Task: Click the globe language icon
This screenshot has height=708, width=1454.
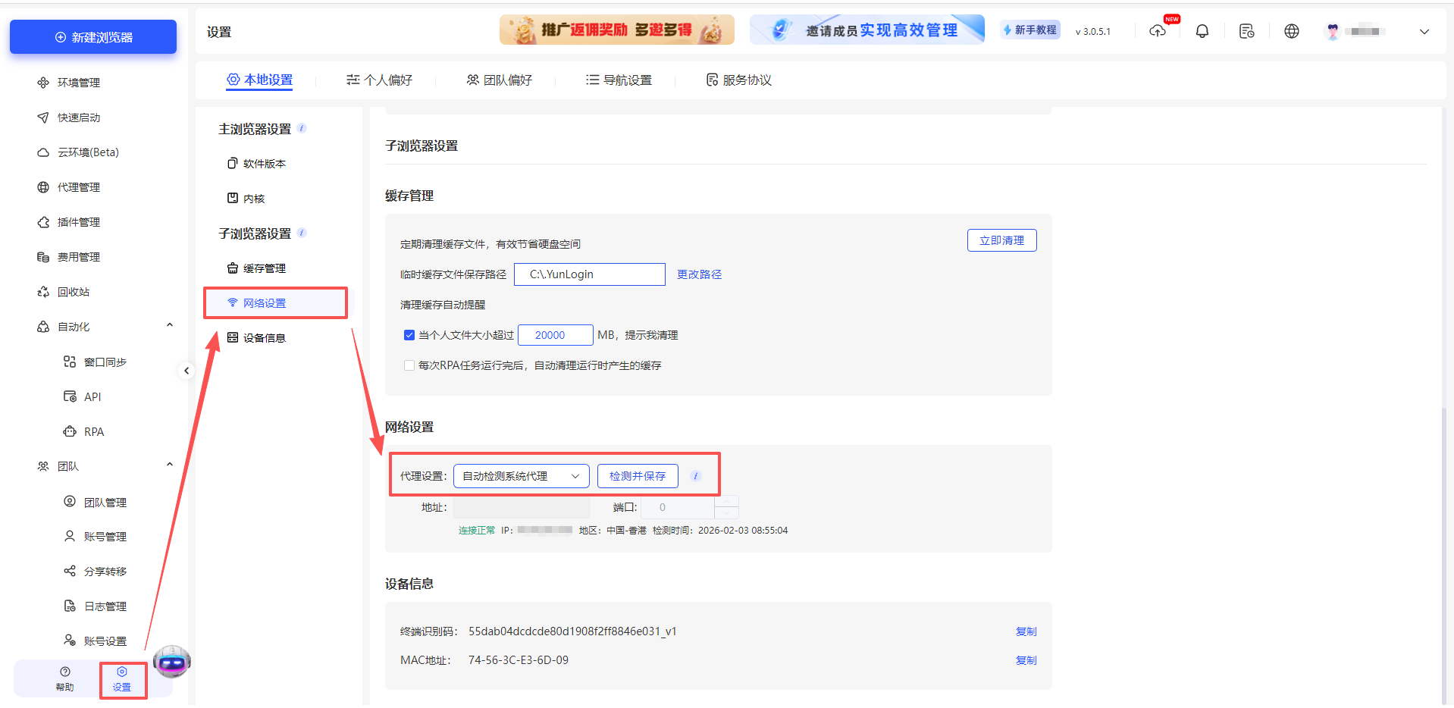Action: (1291, 31)
